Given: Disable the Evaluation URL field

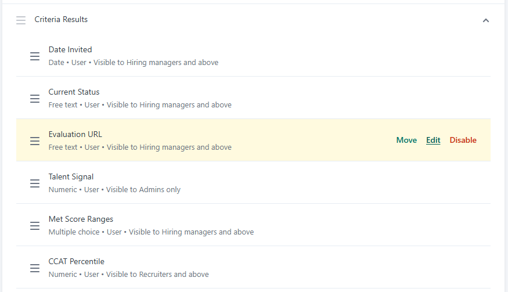Looking at the screenshot, I should tap(463, 140).
